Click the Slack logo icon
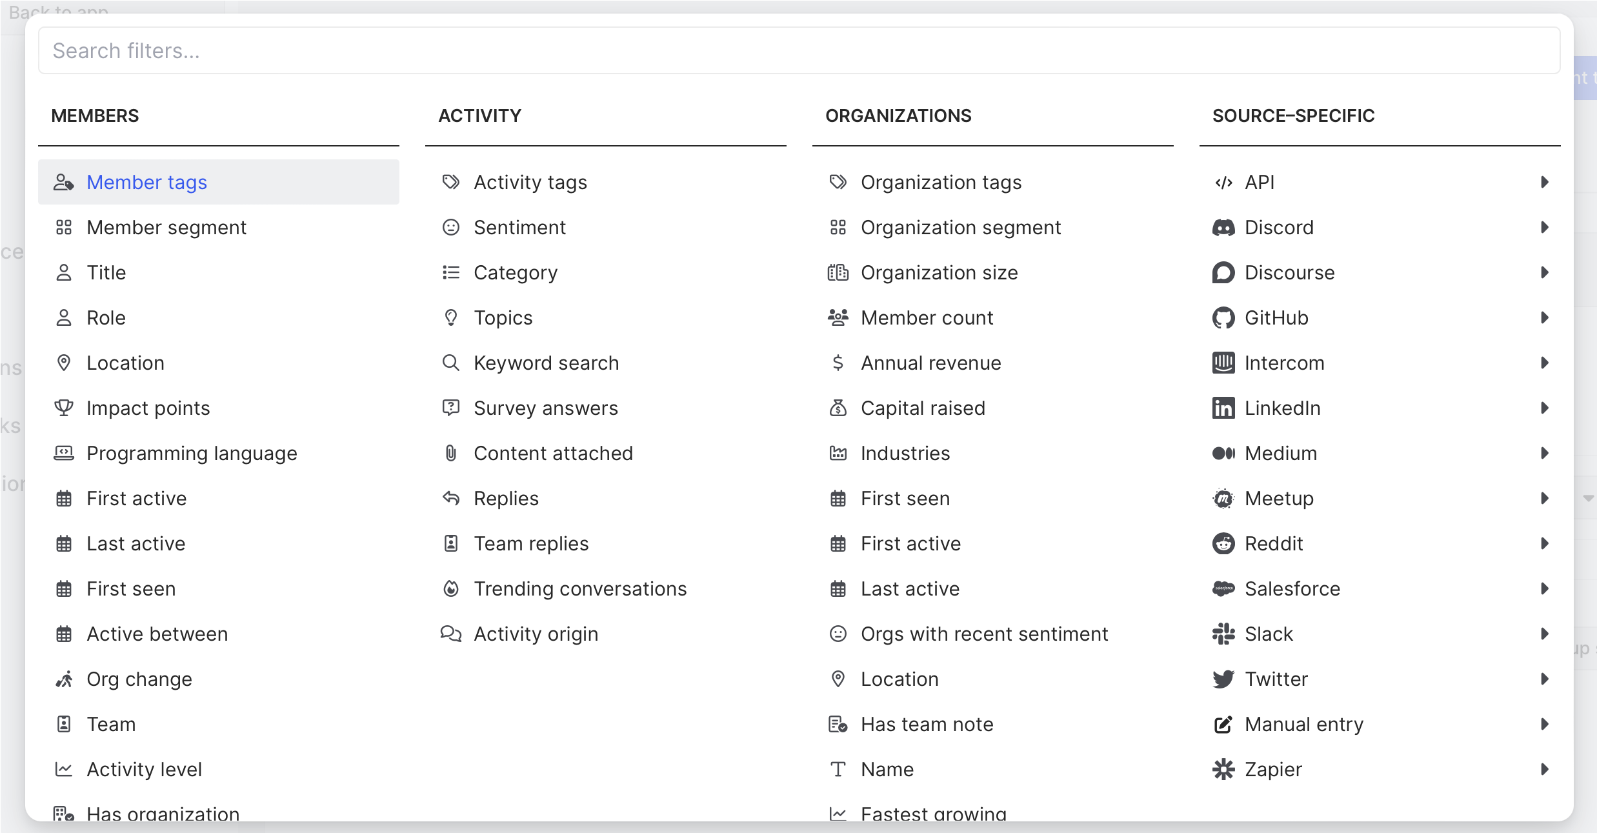The image size is (1597, 833). pyautogui.click(x=1223, y=634)
